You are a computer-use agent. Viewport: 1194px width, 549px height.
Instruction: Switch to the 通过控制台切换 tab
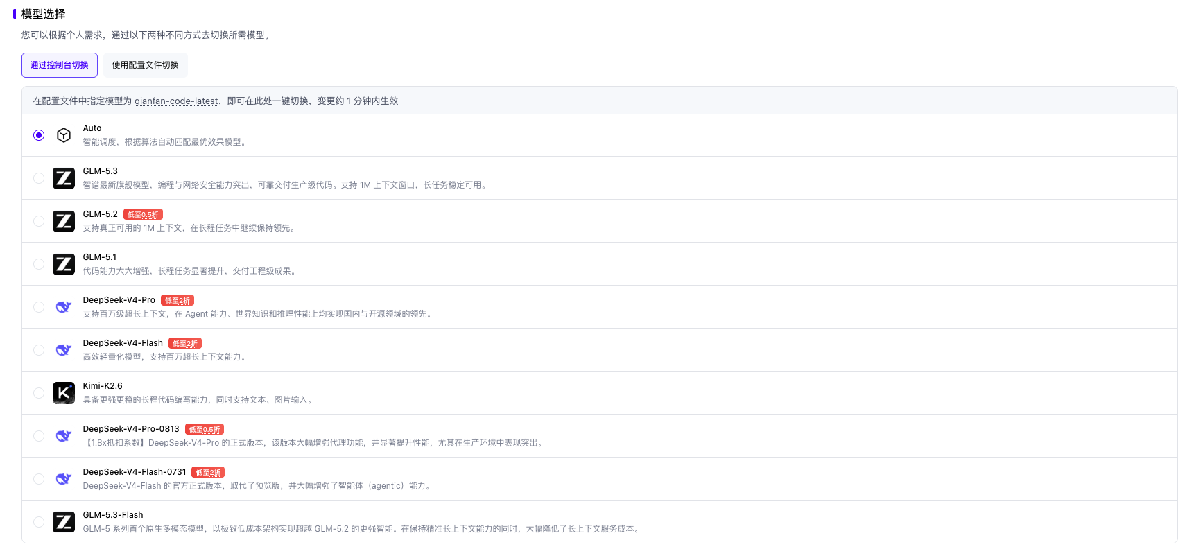pos(60,65)
